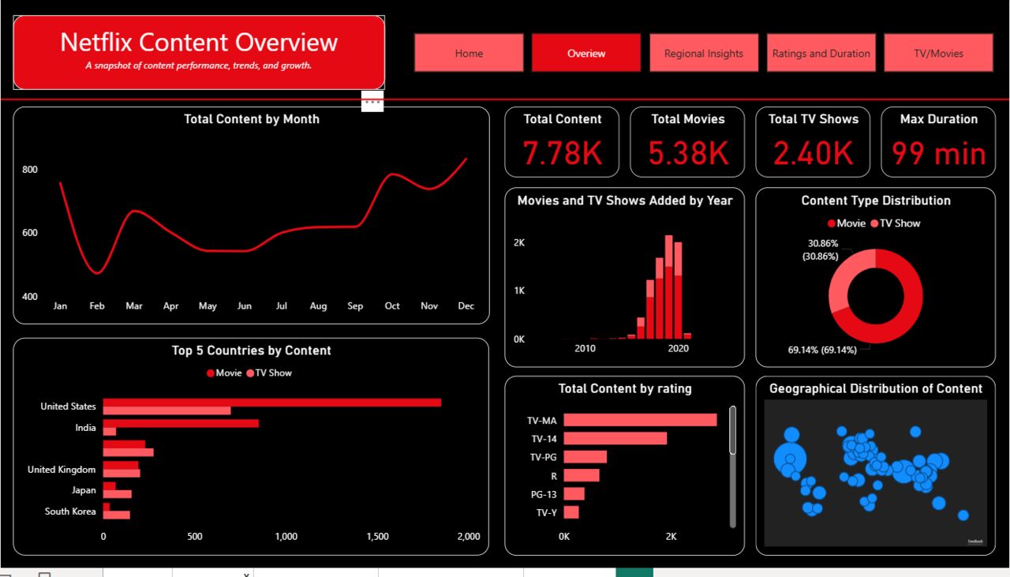The width and height of the screenshot is (1010, 577).
Task: Click the scrollbar in Total Content by rating
Action: (x=732, y=431)
